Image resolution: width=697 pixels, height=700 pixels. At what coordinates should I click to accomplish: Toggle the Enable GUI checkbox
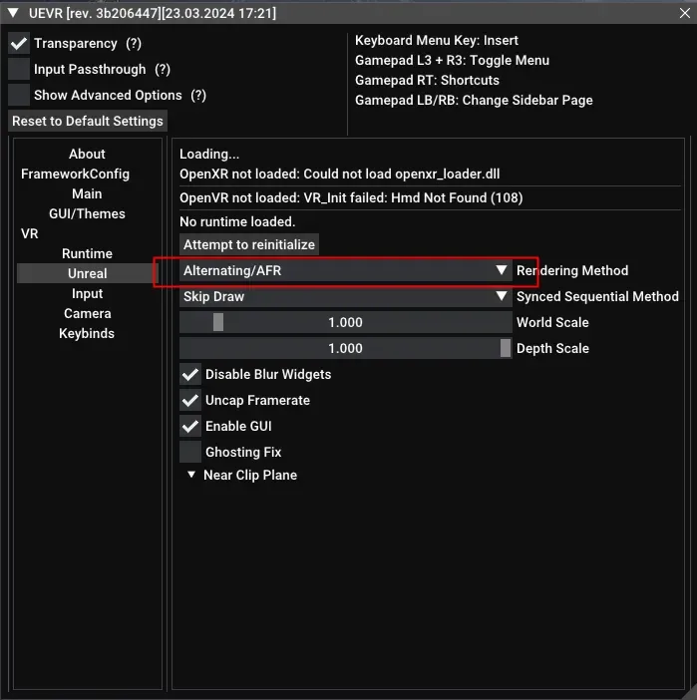pos(190,426)
